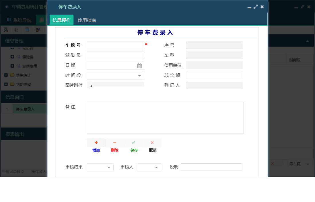Click the red X icon above 取消
315x202 pixels.
152,142
